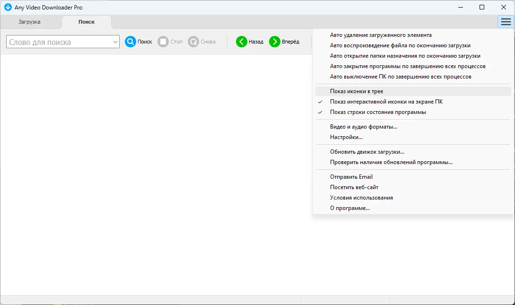The width and height of the screenshot is (515, 305).
Task: Close the Any Video Downloader Pro window
Action: [504, 7]
